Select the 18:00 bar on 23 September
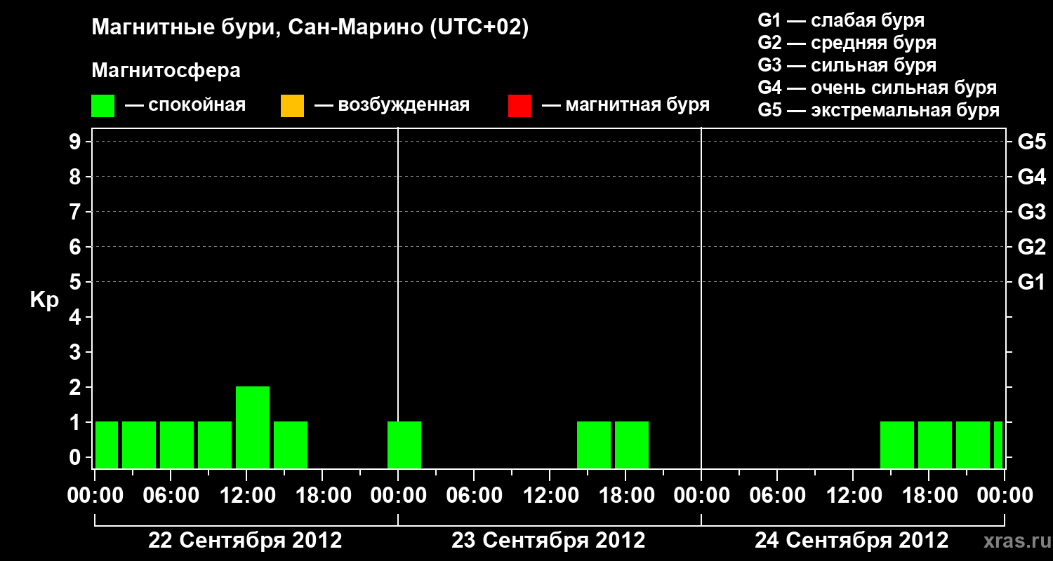This screenshot has width=1053, height=561. (x=632, y=445)
